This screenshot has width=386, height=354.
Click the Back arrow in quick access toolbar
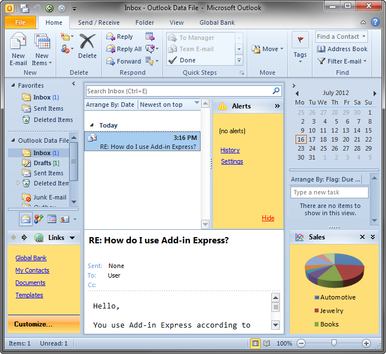49,8
